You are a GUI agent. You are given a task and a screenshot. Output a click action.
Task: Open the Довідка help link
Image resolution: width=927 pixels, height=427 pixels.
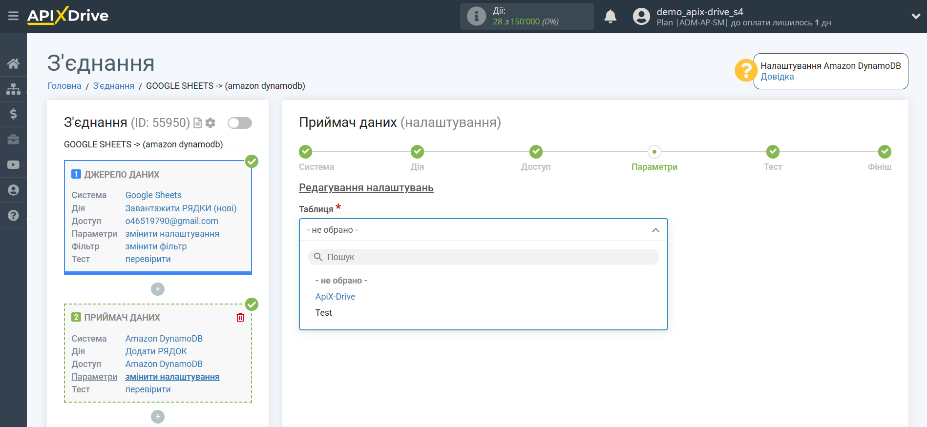[x=777, y=77]
